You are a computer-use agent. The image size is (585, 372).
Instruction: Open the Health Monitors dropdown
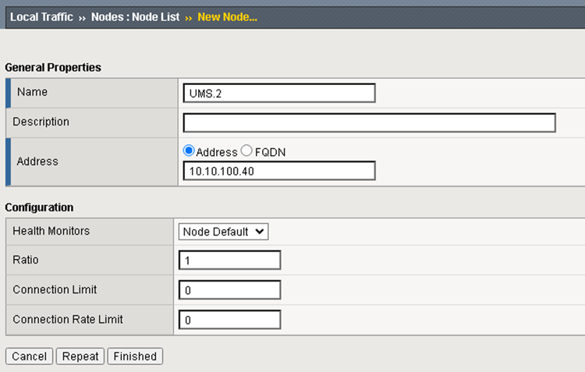224,232
